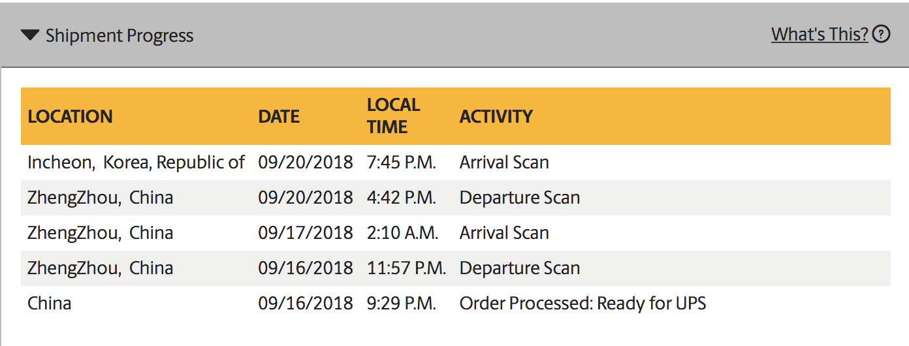The width and height of the screenshot is (909, 346).
Task: Click the LOCATION column header
Action: [70, 116]
